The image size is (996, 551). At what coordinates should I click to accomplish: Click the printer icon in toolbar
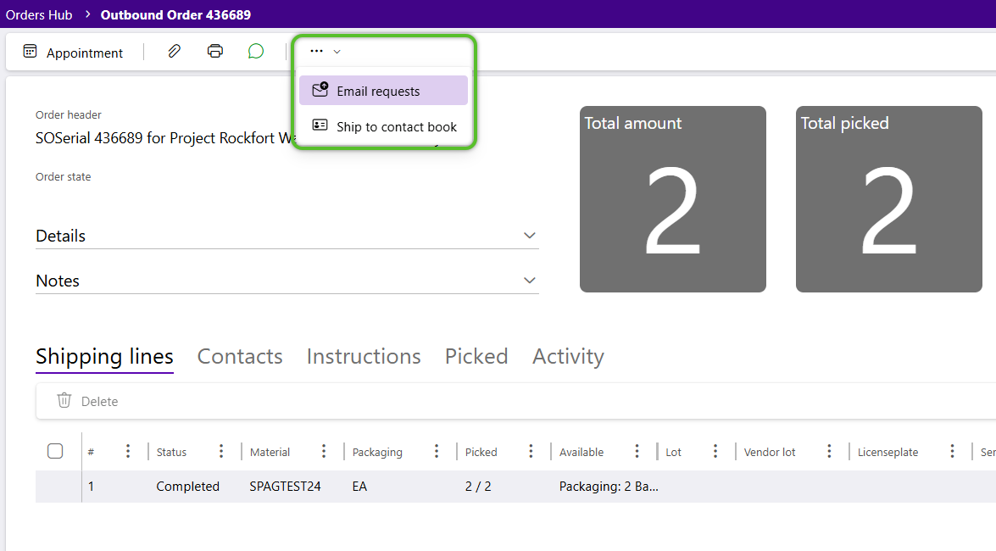pos(215,52)
